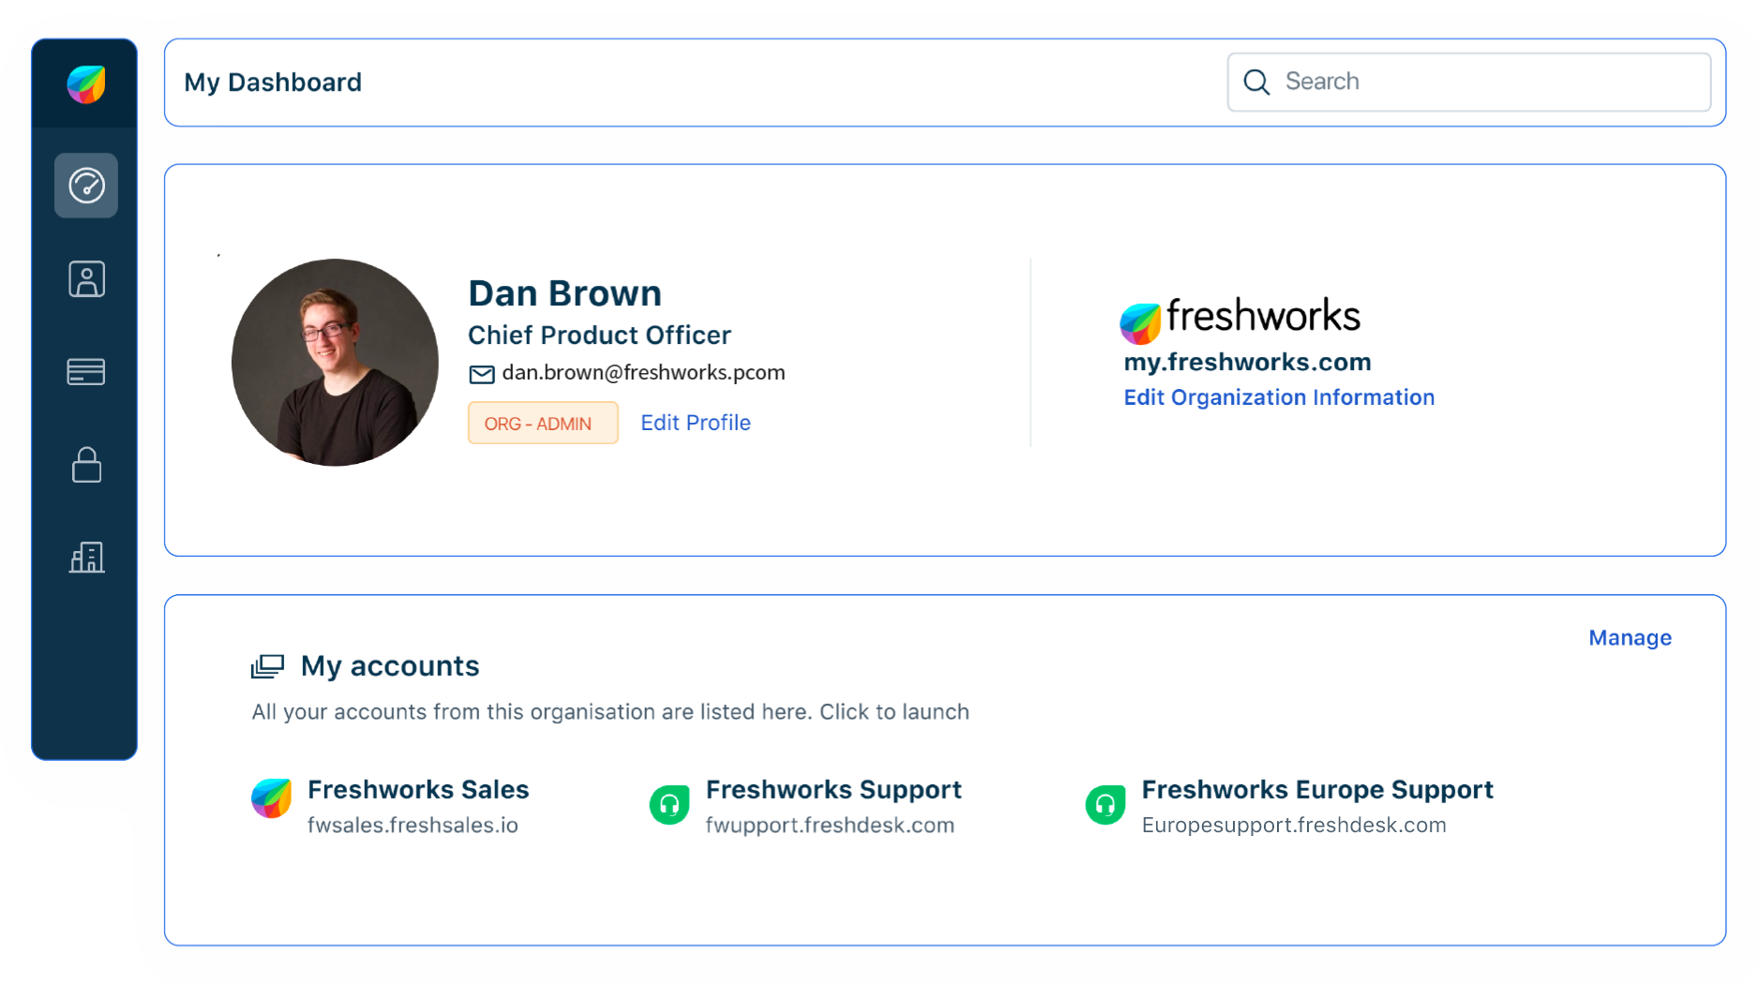Open the security lock sidebar icon
The image size is (1758, 984).
[86, 465]
